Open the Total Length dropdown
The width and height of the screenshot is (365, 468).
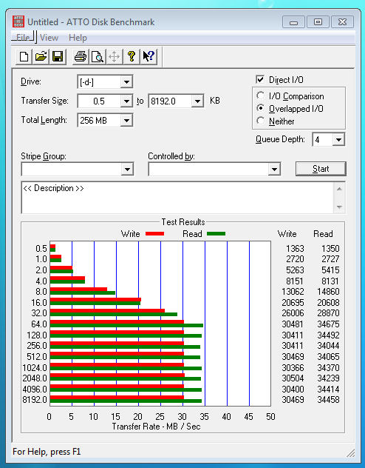(x=126, y=120)
